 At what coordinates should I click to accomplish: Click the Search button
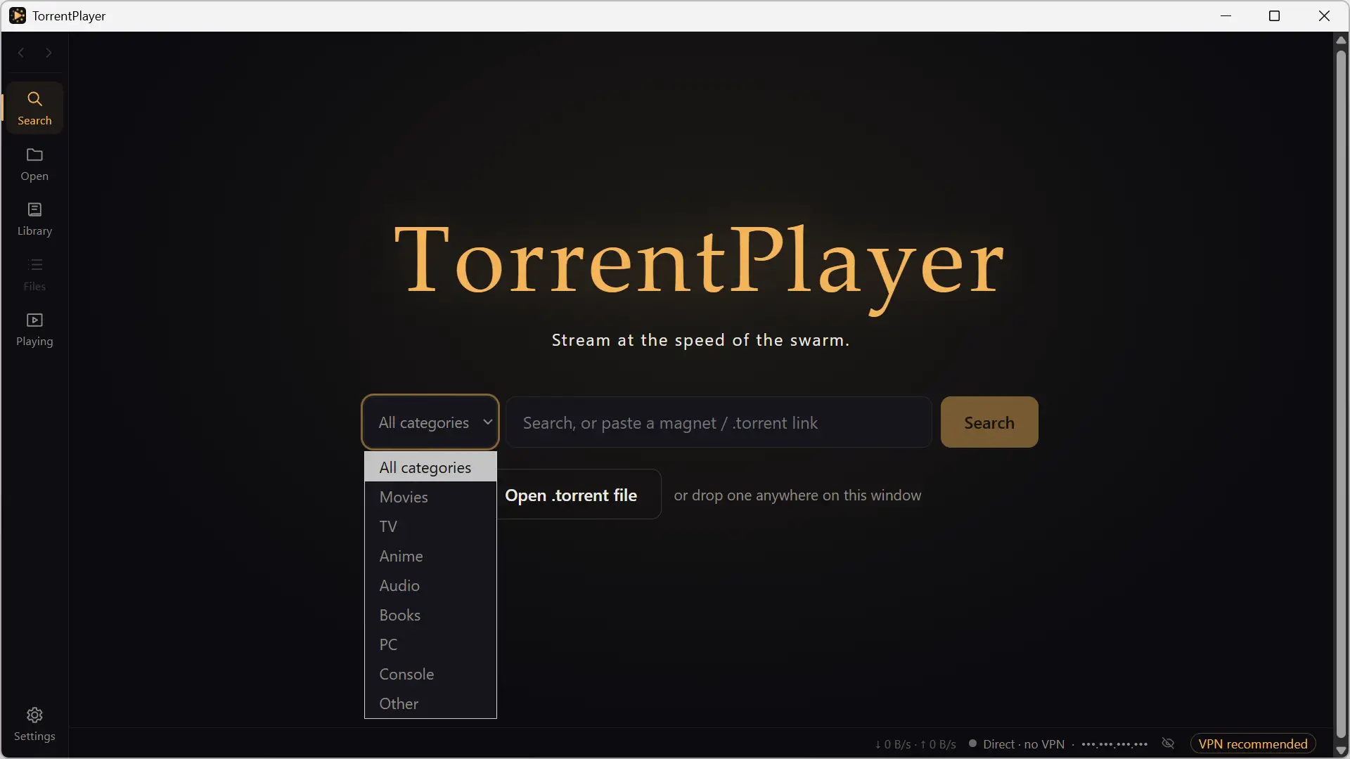pos(989,422)
